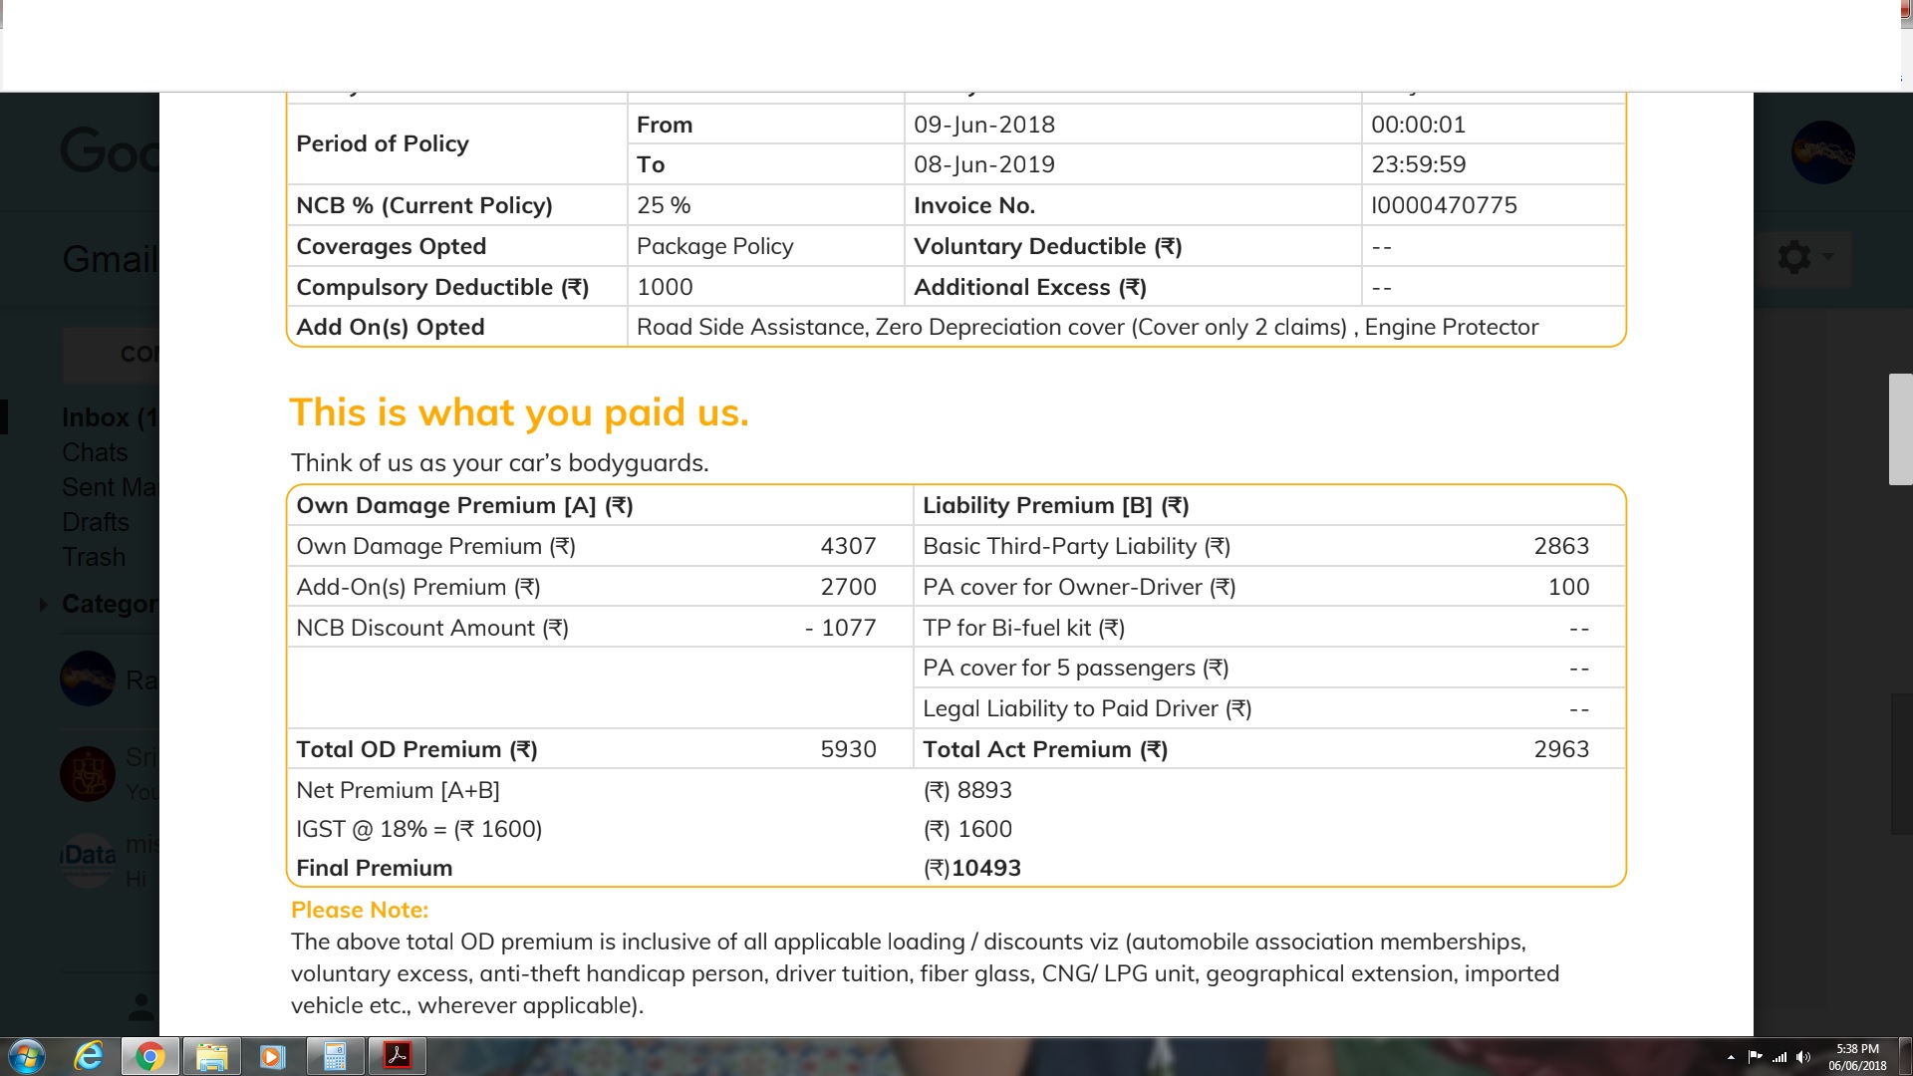Click the 'Please Note:' label

point(360,910)
